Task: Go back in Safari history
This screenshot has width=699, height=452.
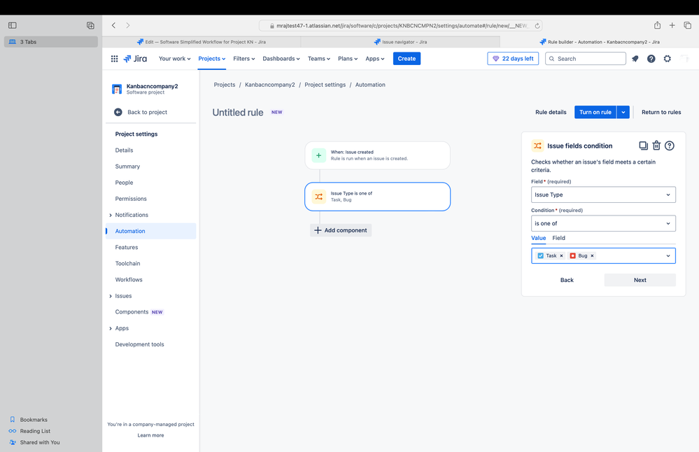Action: pyautogui.click(x=113, y=25)
